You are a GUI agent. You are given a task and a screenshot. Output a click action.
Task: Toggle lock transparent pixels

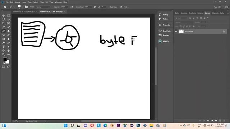coord(180,27)
